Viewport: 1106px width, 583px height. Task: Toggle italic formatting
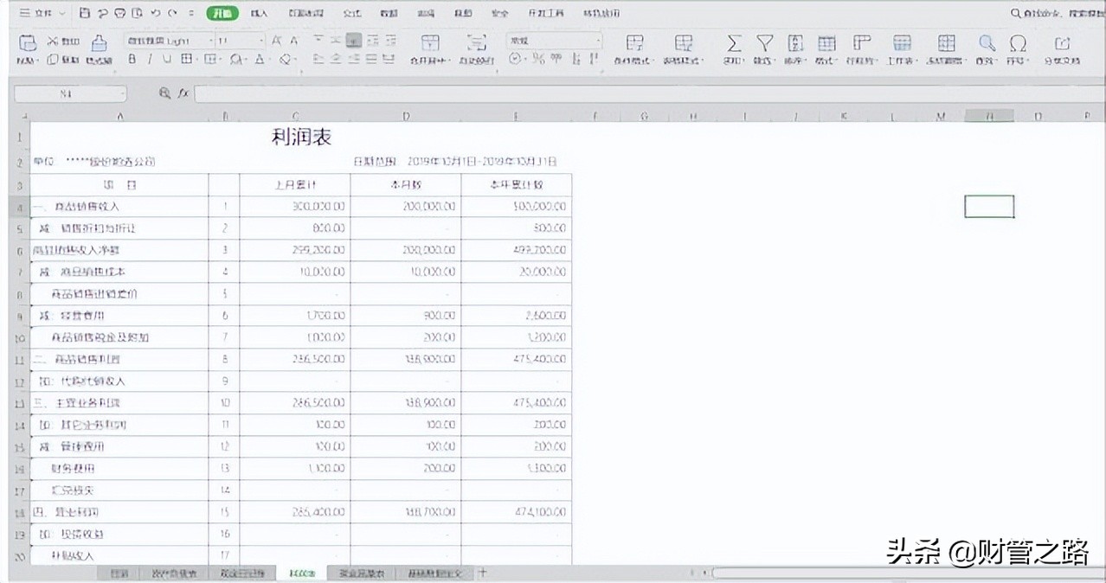(149, 58)
